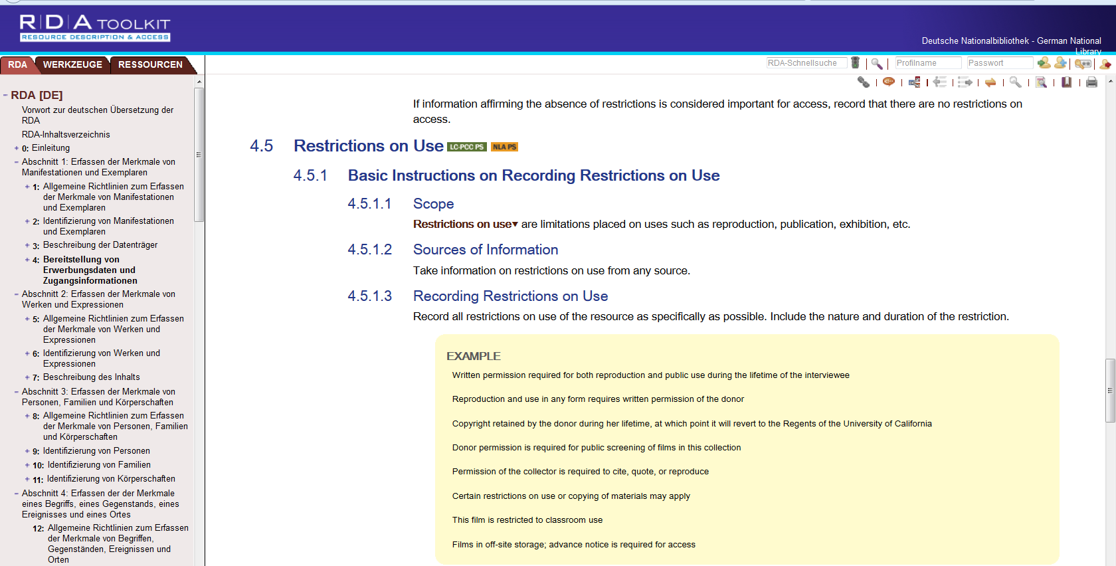Click heading Basic Instructions on Recording Restrictions
1116x566 pixels.
click(x=534, y=175)
